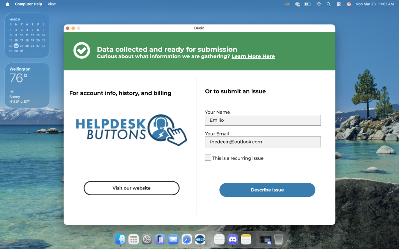Click Creative Cloud menu bar icon
The width and height of the screenshot is (399, 249).
287,4
